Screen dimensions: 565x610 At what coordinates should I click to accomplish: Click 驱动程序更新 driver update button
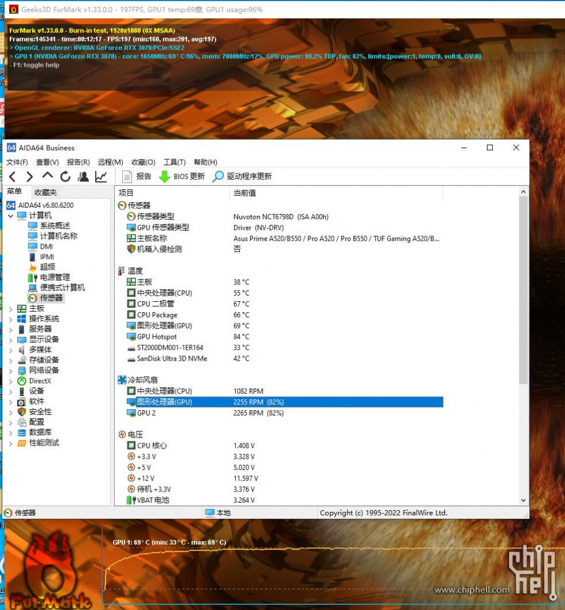(242, 177)
